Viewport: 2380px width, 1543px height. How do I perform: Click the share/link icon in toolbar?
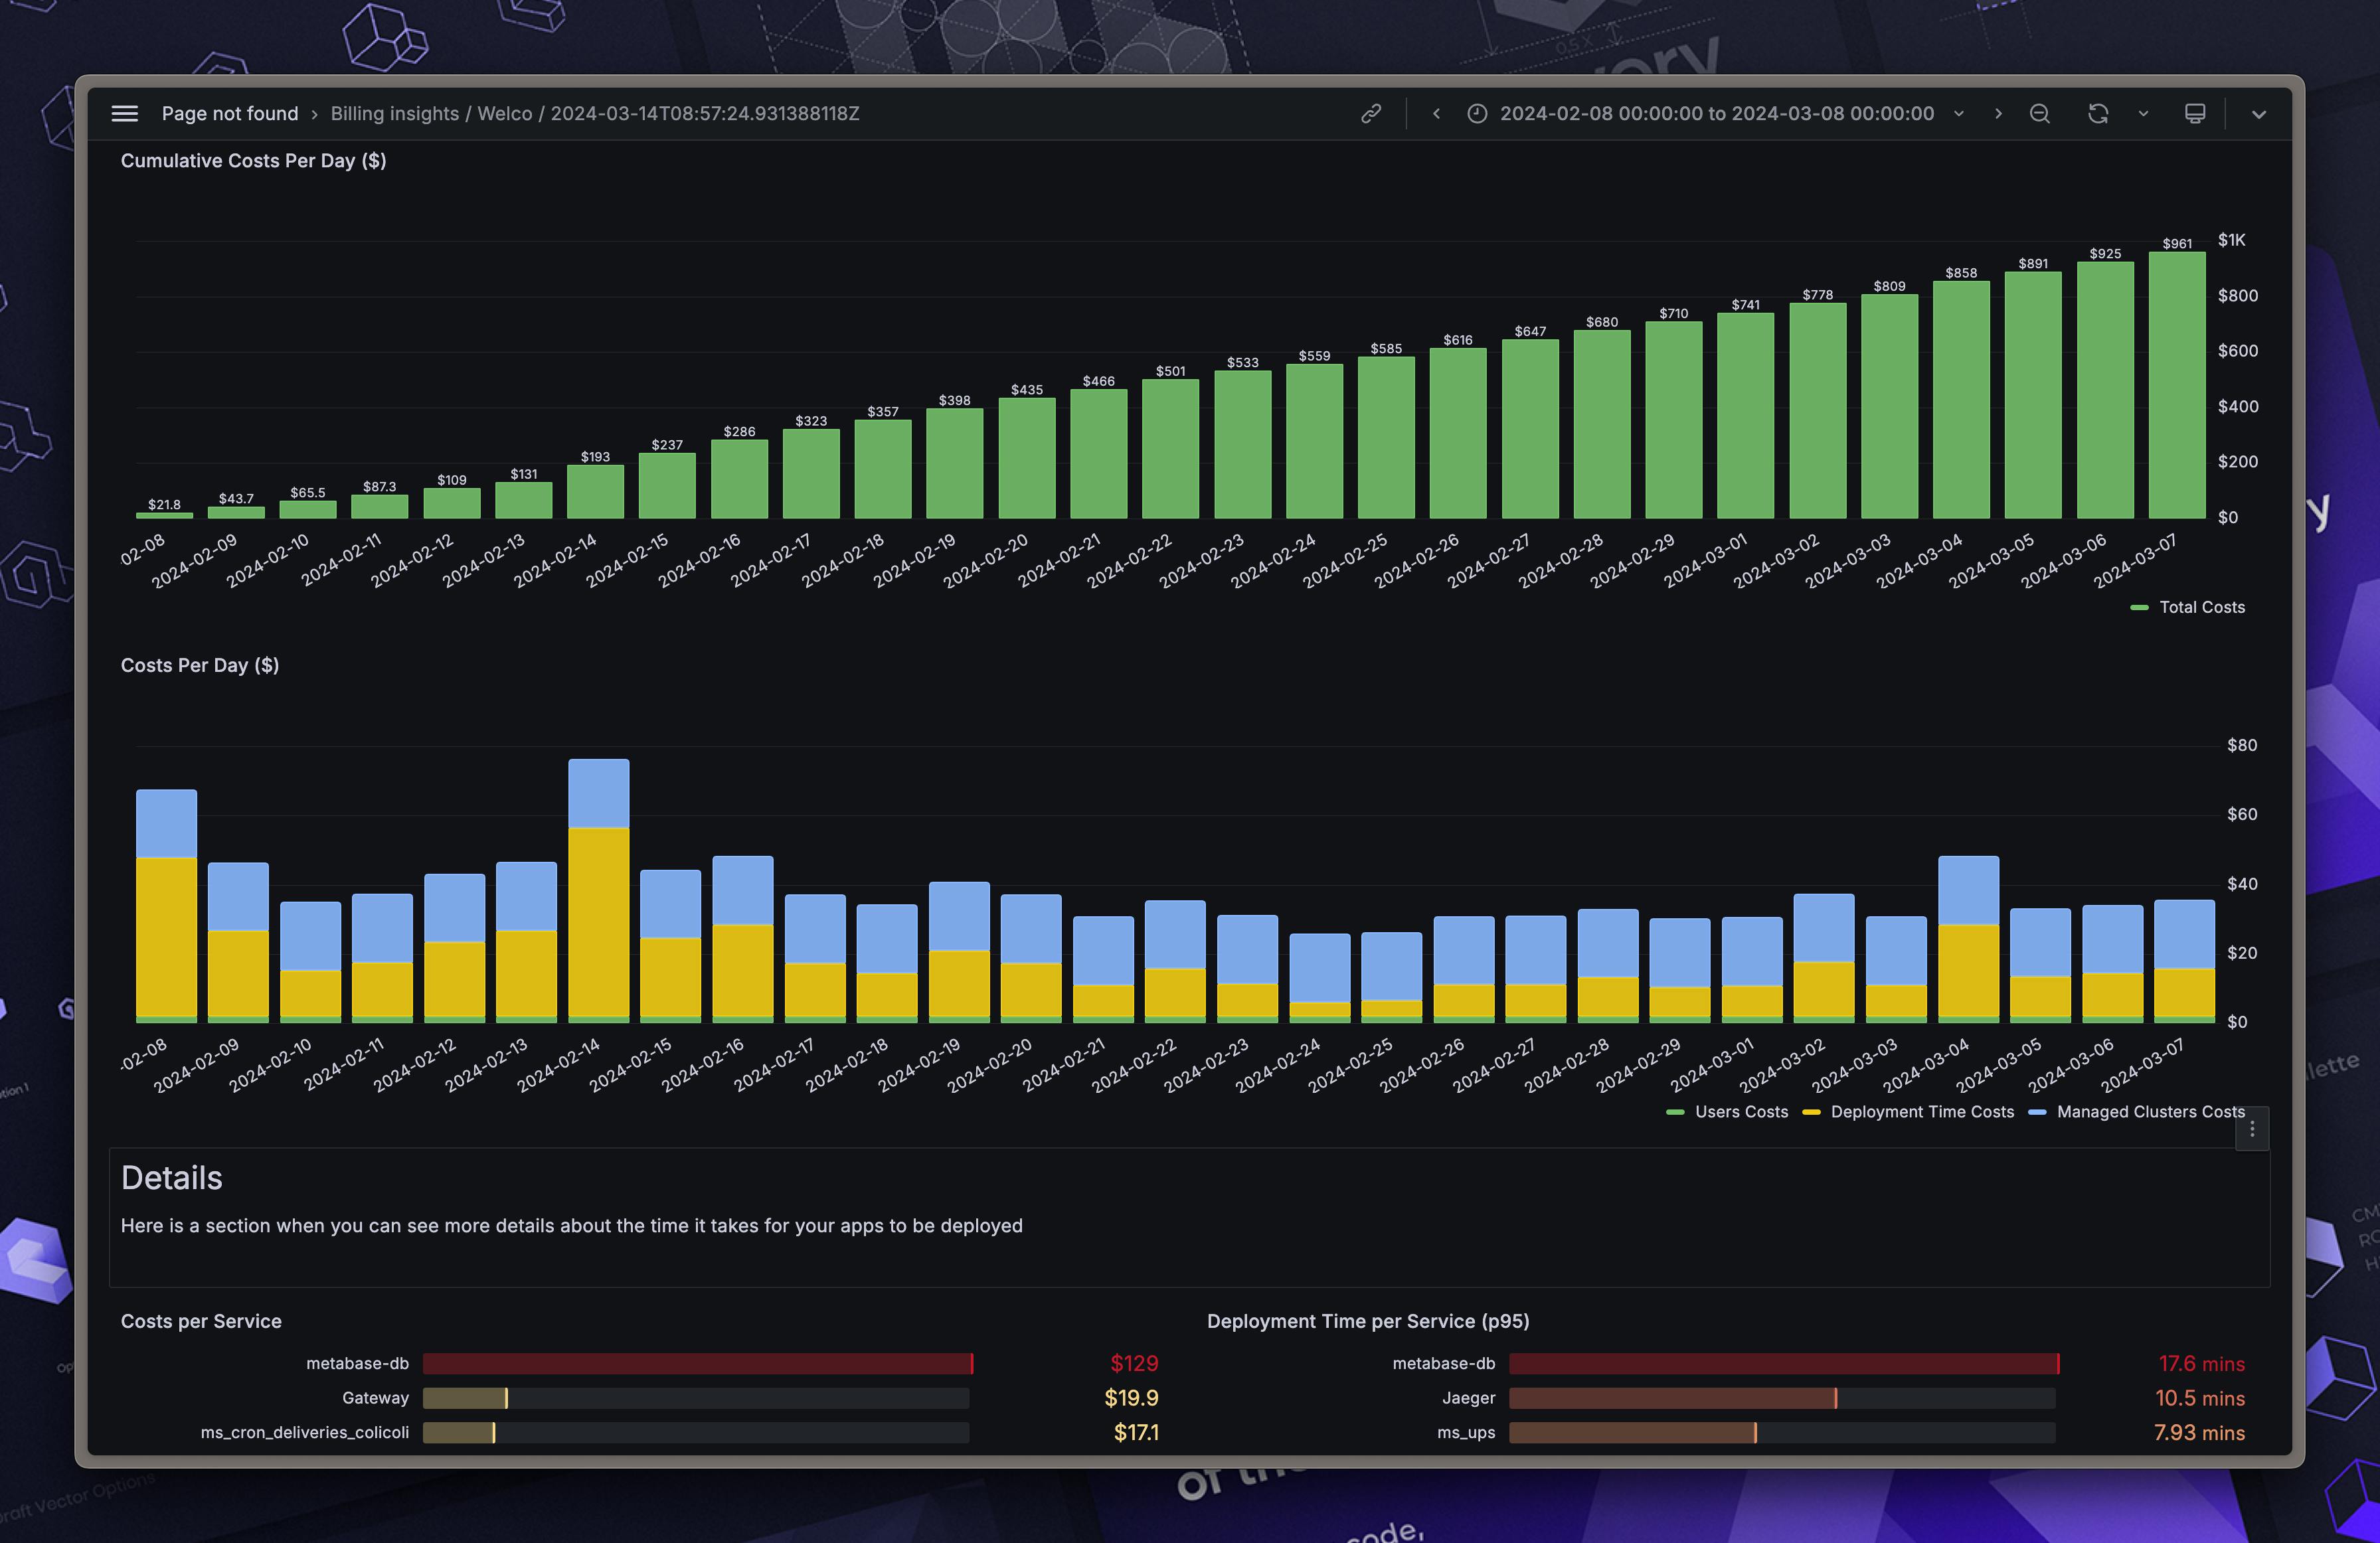[1372, 114]
